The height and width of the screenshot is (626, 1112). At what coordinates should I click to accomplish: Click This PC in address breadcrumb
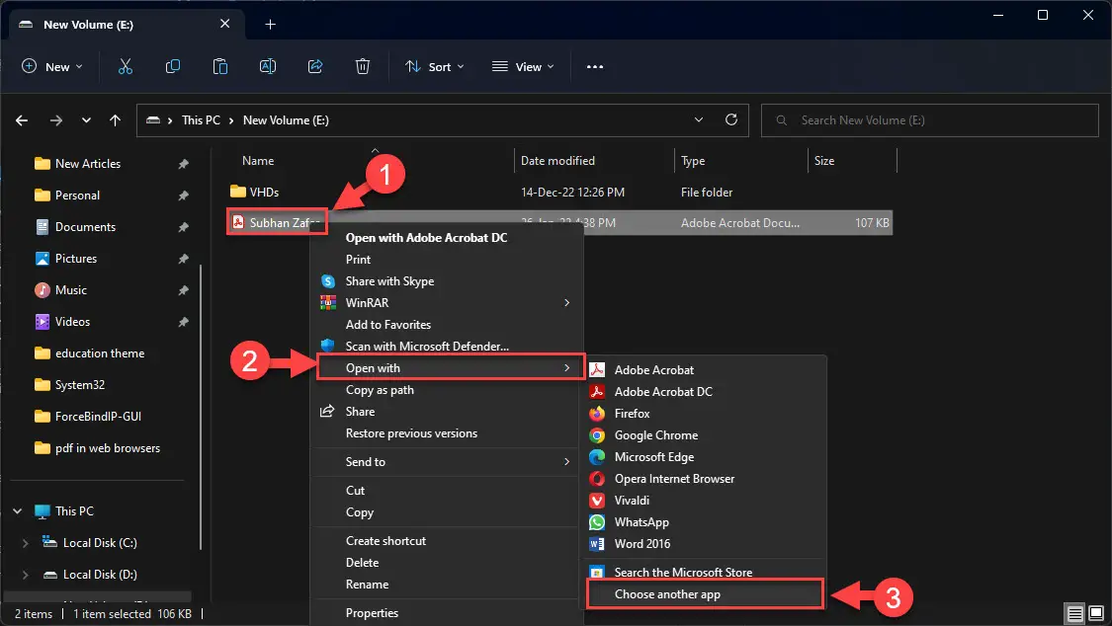[x=201, y=120]
